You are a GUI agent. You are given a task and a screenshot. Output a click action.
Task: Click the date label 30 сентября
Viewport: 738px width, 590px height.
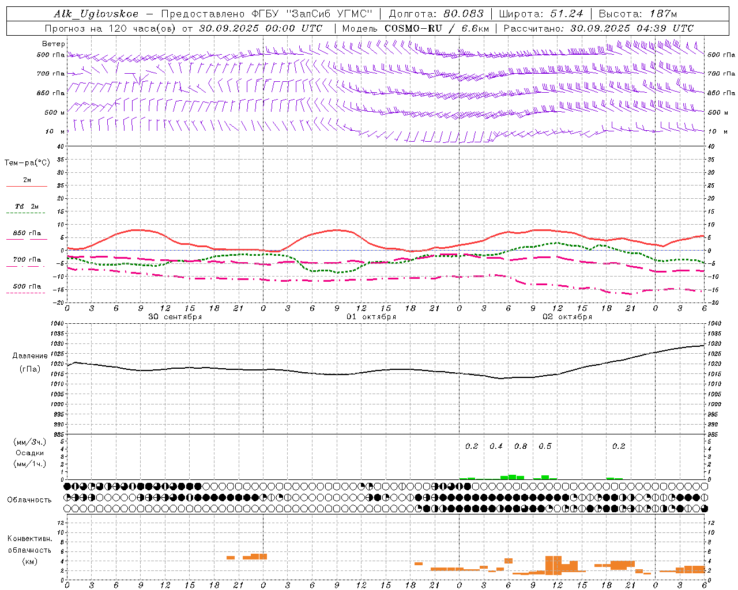pyautogui.click(x=175, y=317)
